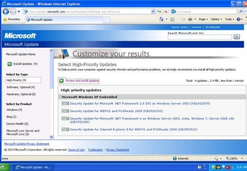Go to the Home link in top banner
Viewport: 247px width, 171px height.
click(196, 27)
